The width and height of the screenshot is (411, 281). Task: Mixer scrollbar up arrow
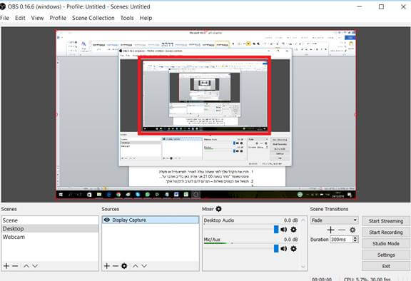tap(303, 220)
